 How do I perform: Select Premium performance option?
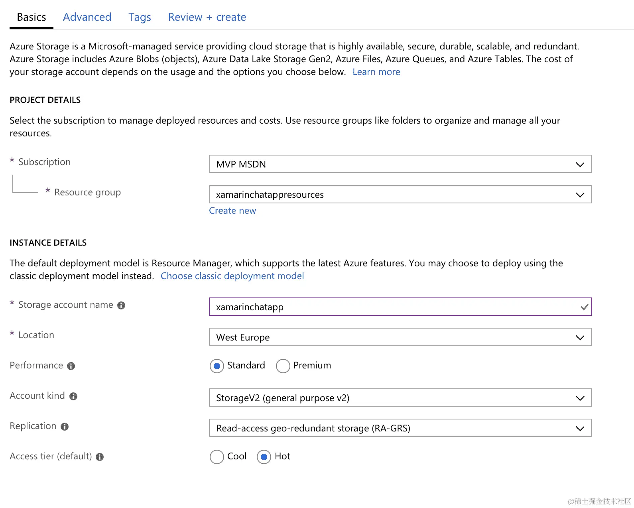click(283, 366)
